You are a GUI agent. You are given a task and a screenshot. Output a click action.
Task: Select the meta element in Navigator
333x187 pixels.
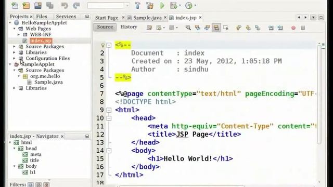tap(36, 154)
